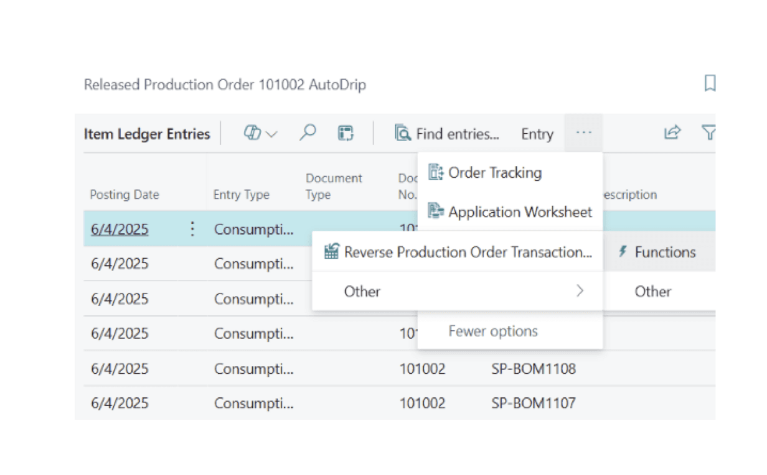The image size is (767, 475).
Task: Open the 6/4/2025 posting date link
Action: click(120, 229)
